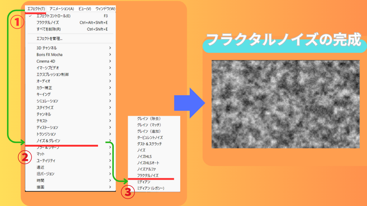
Task: Click the circled number 2 marker
Action: click(x=25, y=158)
